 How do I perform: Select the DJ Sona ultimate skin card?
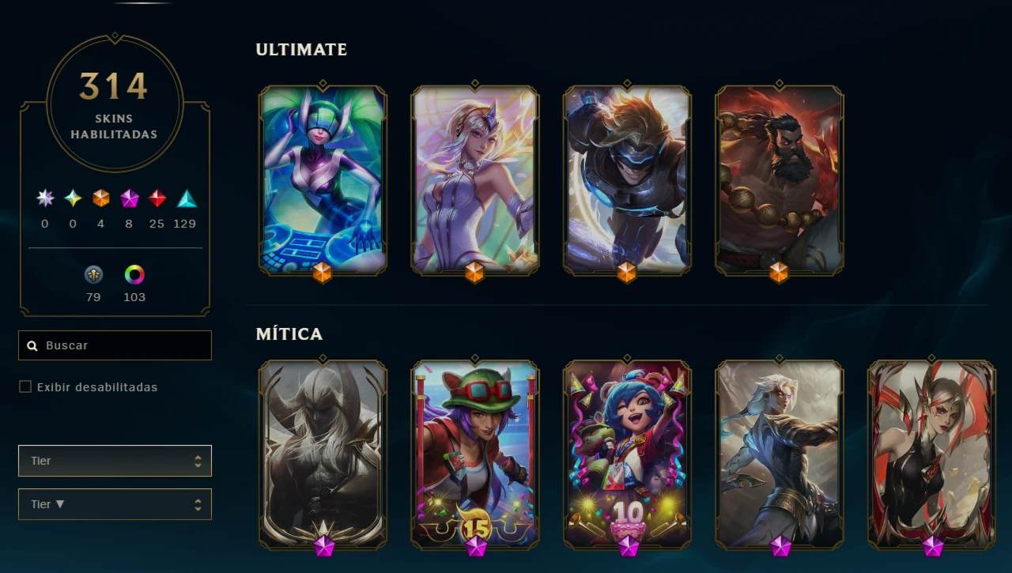[x=323, y=180]
